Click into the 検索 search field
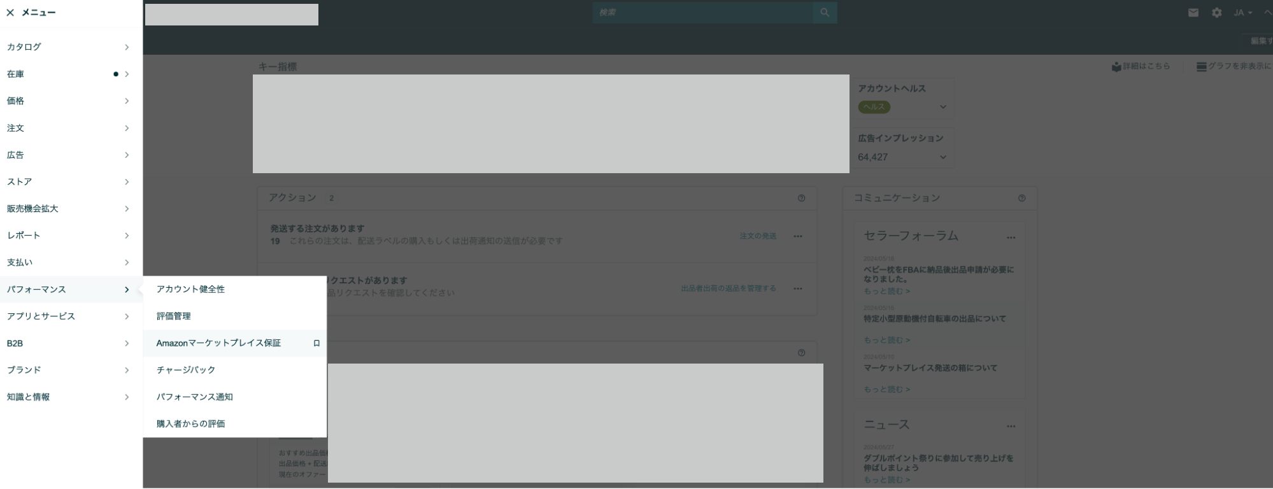Screen dimensions: 1273x489 (702, 13)
